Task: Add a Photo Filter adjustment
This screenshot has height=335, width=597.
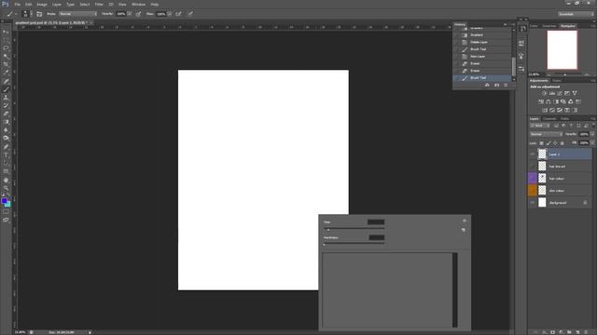Action: [563, 101]
